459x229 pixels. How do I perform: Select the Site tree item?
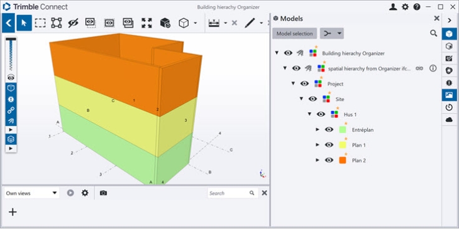340,99
